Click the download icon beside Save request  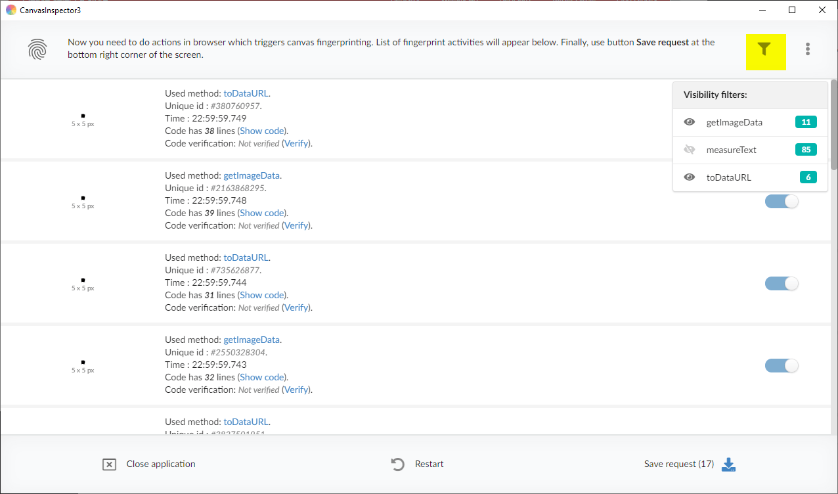pyautogui.click(x=728, y=464)
